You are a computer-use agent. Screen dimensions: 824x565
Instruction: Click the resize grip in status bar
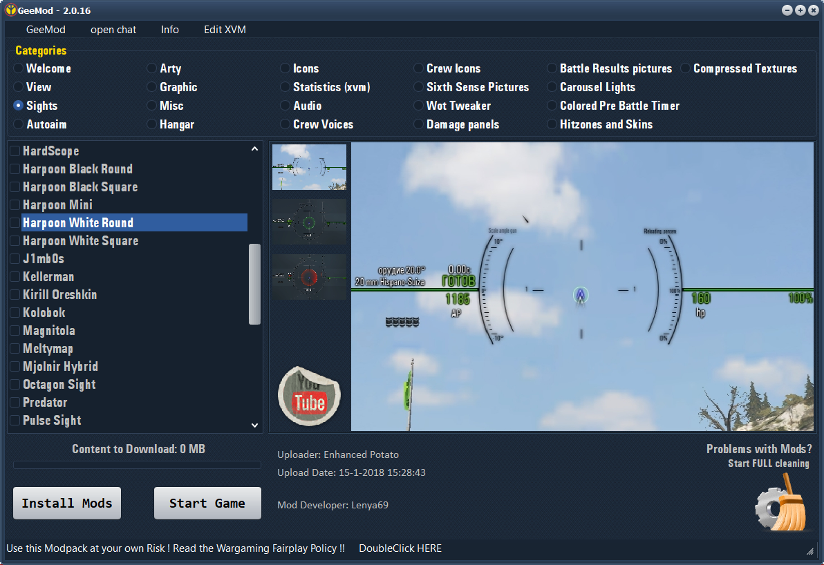click(809, 550)
